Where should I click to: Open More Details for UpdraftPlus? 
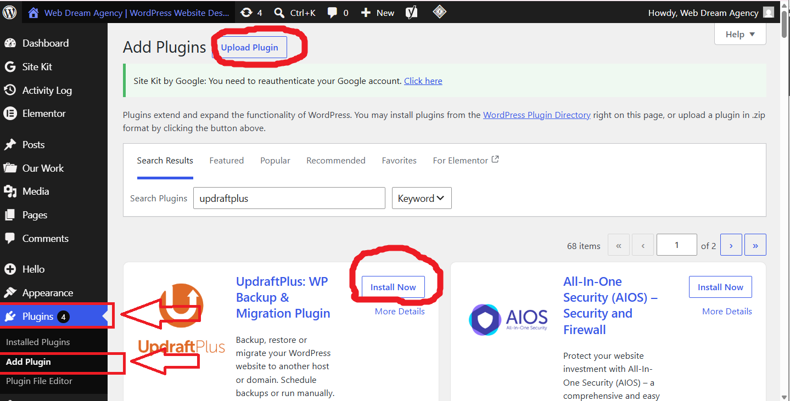[400, 311]
